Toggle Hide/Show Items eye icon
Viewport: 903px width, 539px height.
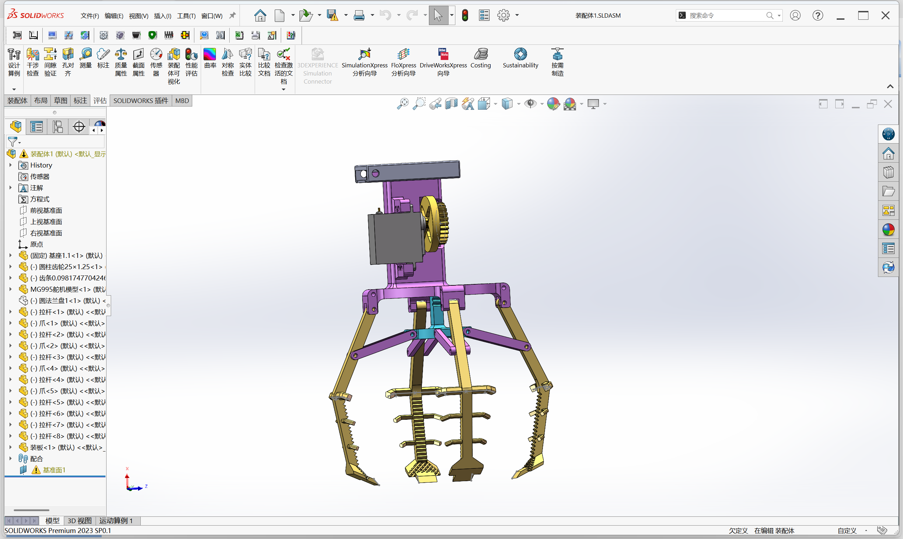(x=530, y=104)
